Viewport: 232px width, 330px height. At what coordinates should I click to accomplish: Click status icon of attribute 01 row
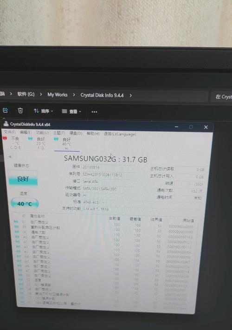click(16, 221)
